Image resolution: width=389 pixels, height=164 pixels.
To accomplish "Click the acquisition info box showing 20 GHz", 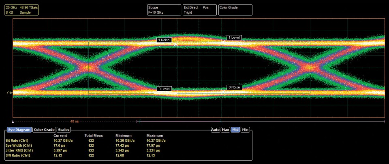I will tap(21, 10).
